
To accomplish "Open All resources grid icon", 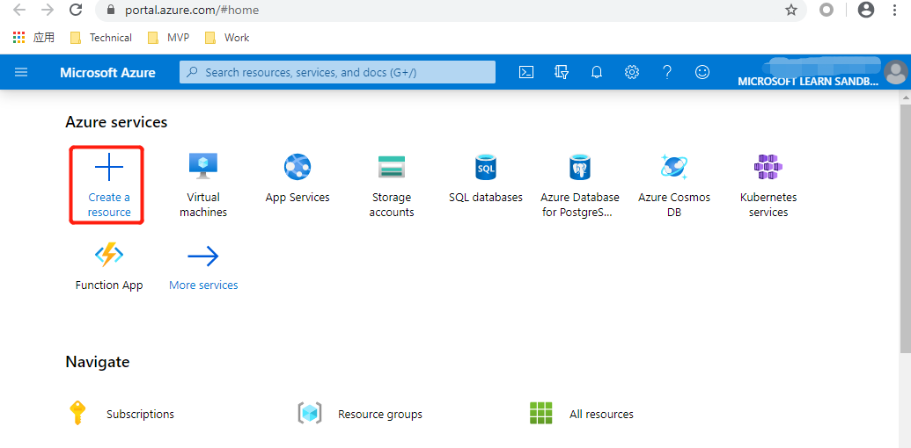I will coord(541,413).
